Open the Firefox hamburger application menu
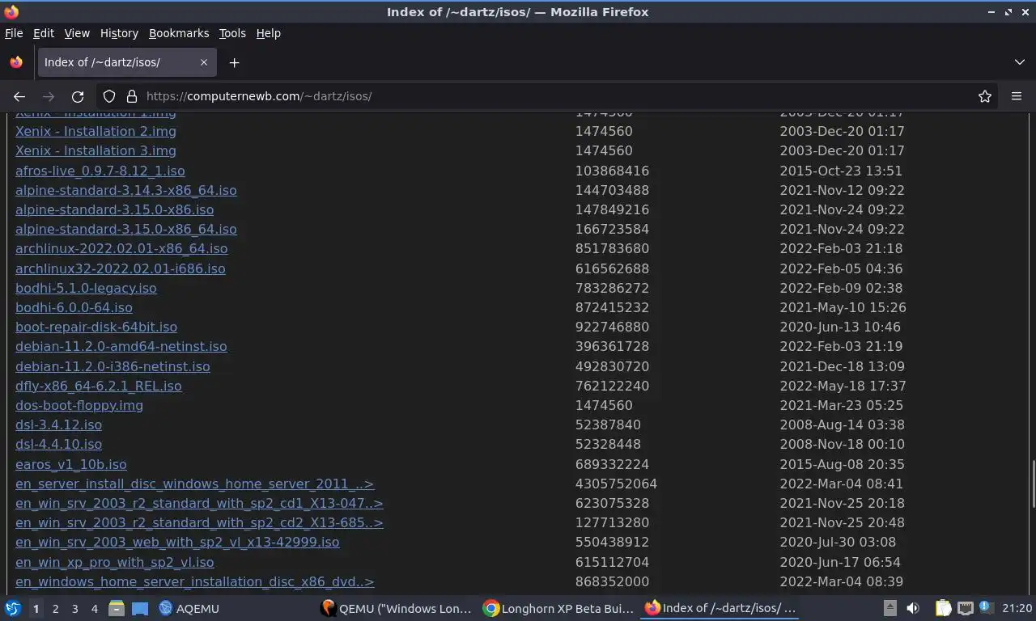The image size is (1036, 621). coord(1017,96)
